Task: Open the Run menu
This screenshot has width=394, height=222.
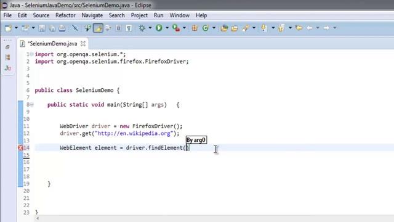Action: 159,15
